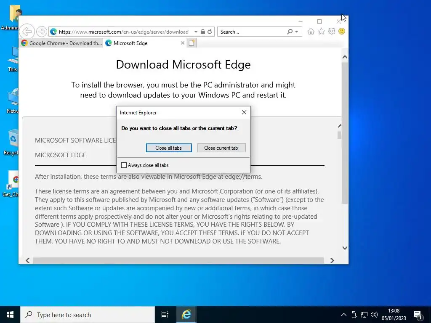Open the volume speaker tray icon
The height and width of the screenshot is (323, 431).
(x=374, y=315)
